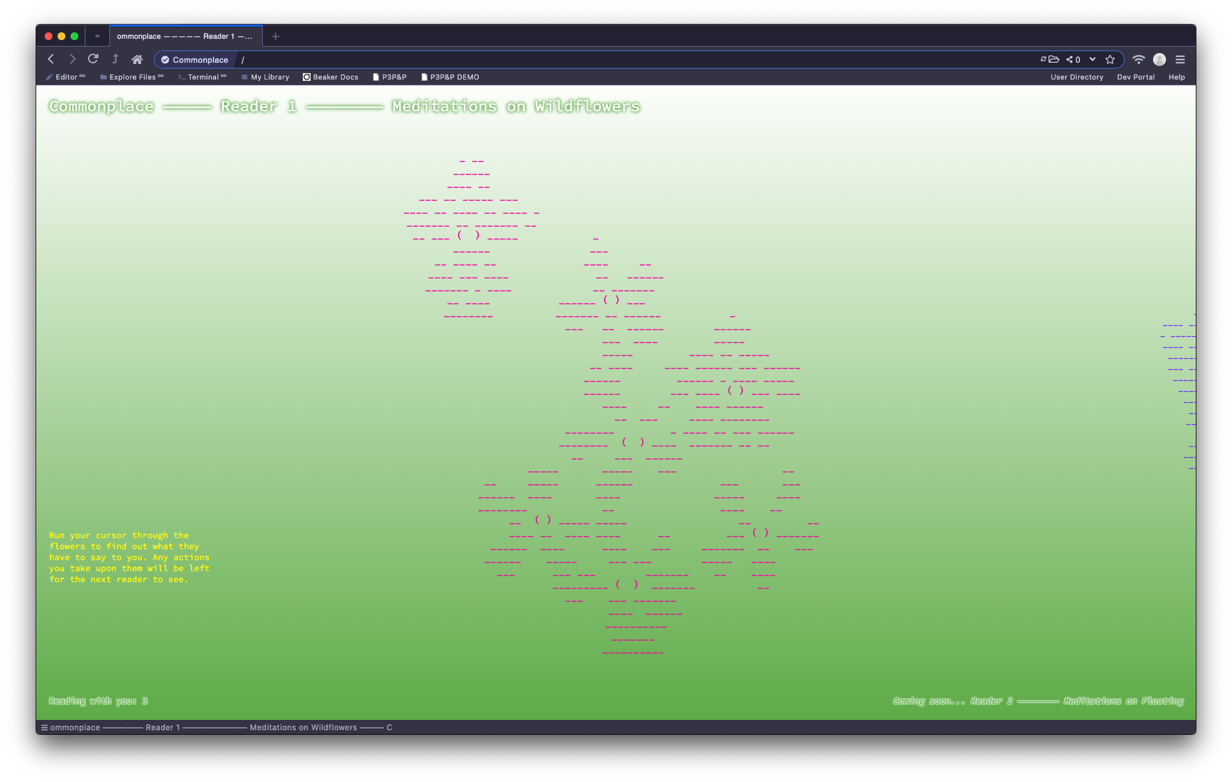Screen dimensions: 1232x782
Task: Click the sync arrows icon in address bar
Action: (1043, 60)
